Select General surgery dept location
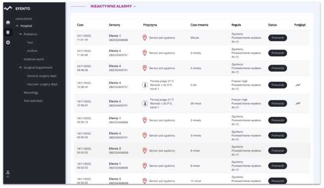The height and width of the screenshot is (188, 324). pyautogui.click(x=42, y=76)
